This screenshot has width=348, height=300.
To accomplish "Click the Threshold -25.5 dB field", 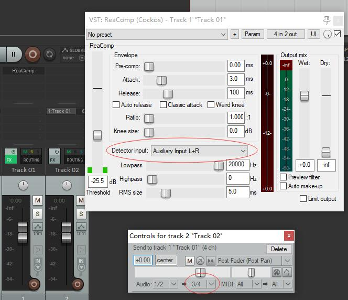I will (98, 181).
